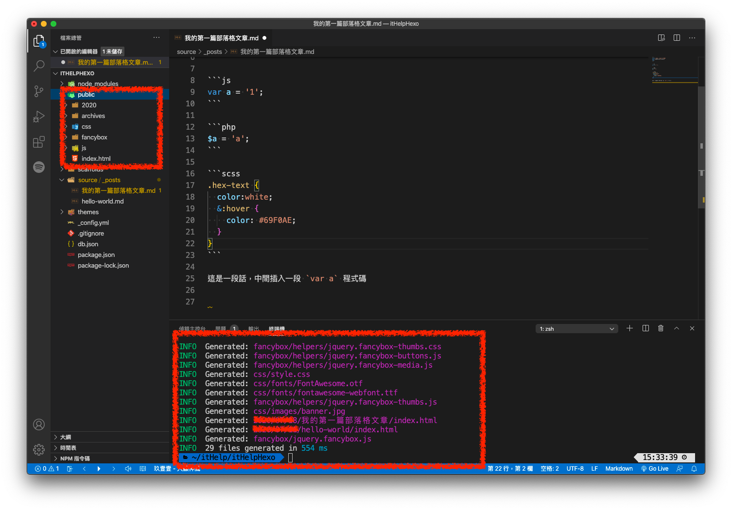The image size is (732, 510).
Task: Show errors and warnings count in status bar
Action: [x=47, y=469]
